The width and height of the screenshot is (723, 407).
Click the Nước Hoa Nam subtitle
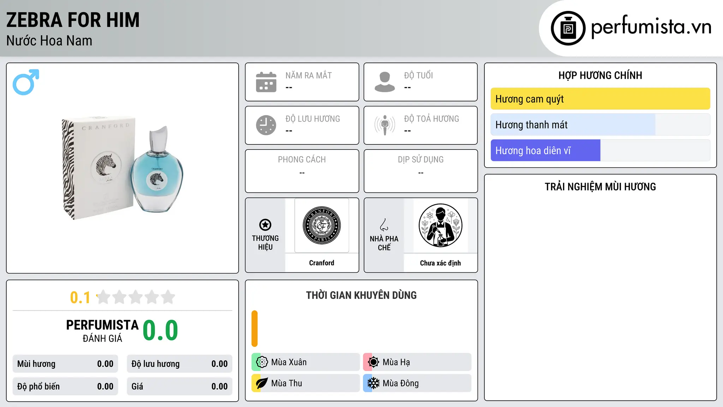pyautogui.click(x=49, y=41)
